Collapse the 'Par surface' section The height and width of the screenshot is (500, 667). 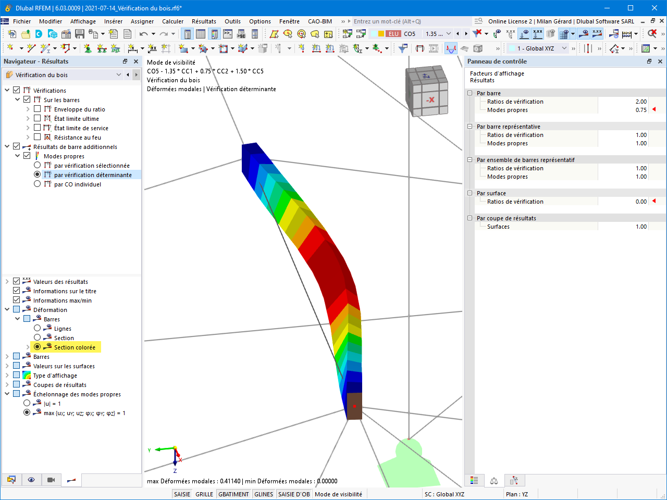pyautogui.click(x=470, y=193)
